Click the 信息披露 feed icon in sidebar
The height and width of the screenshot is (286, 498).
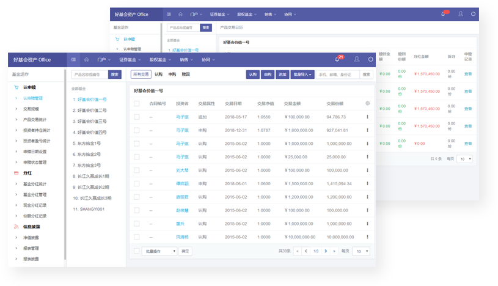click(x=16, y=226)
